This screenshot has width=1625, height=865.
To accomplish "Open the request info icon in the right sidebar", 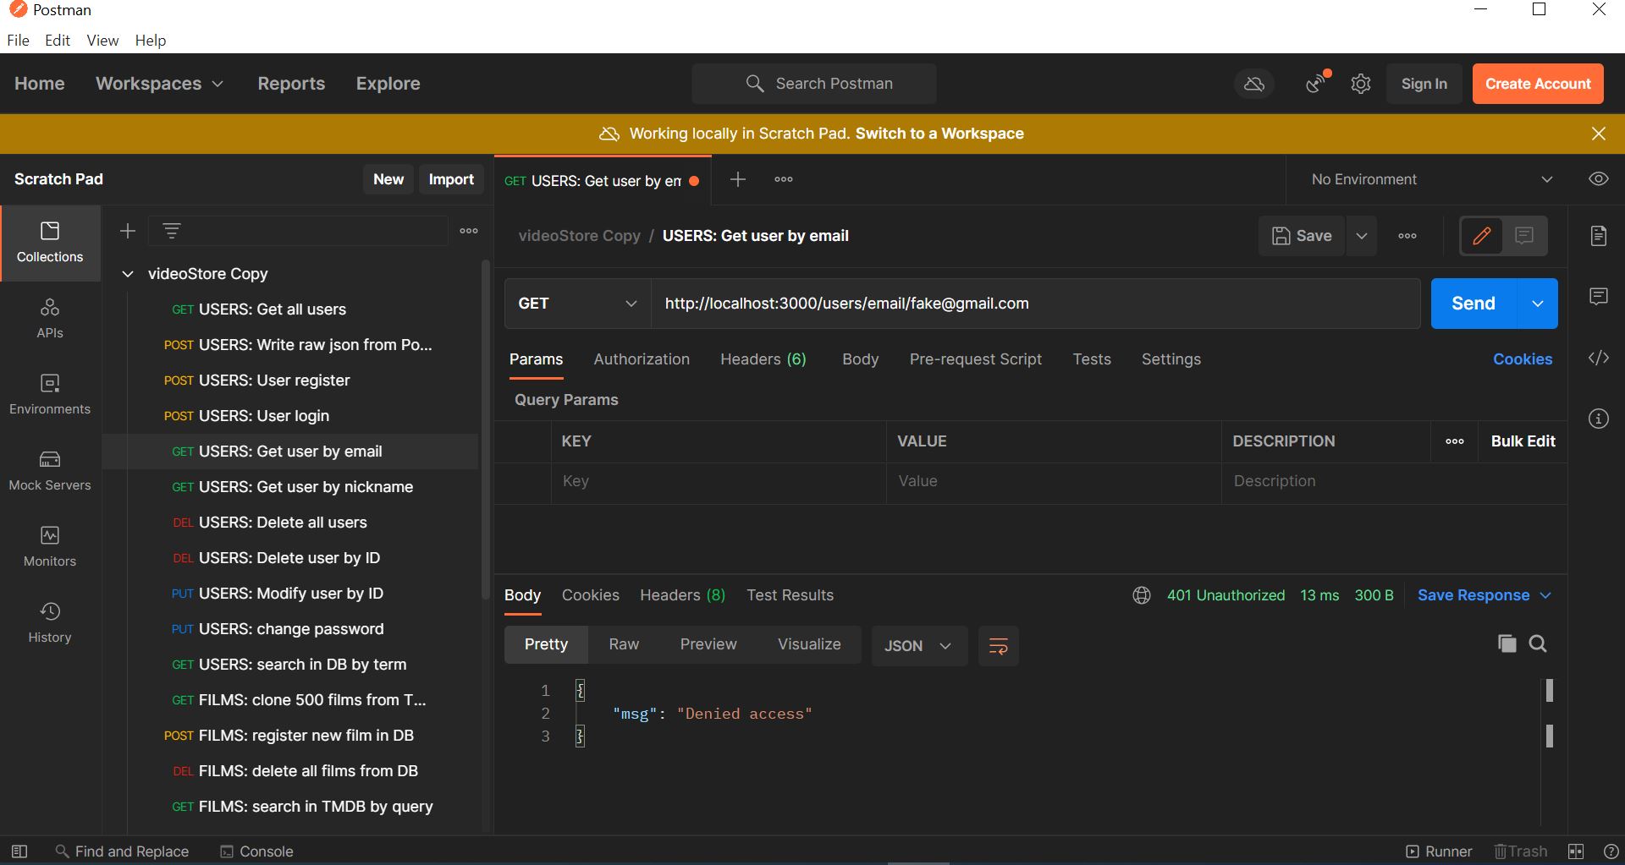I will click(x=1598, y=419).
